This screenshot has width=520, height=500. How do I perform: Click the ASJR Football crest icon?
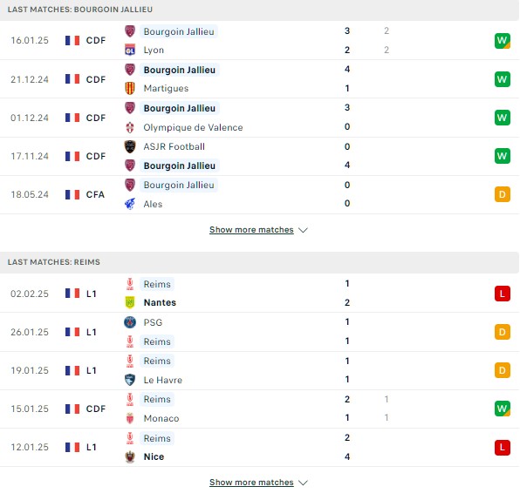pyautogui.click(x=130, y=146)
